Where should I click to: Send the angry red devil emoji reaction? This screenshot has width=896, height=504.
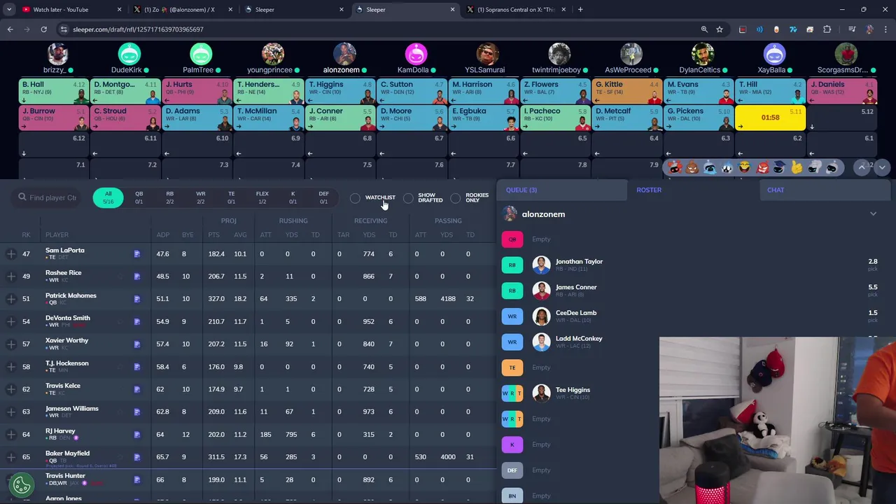[762, 167]
